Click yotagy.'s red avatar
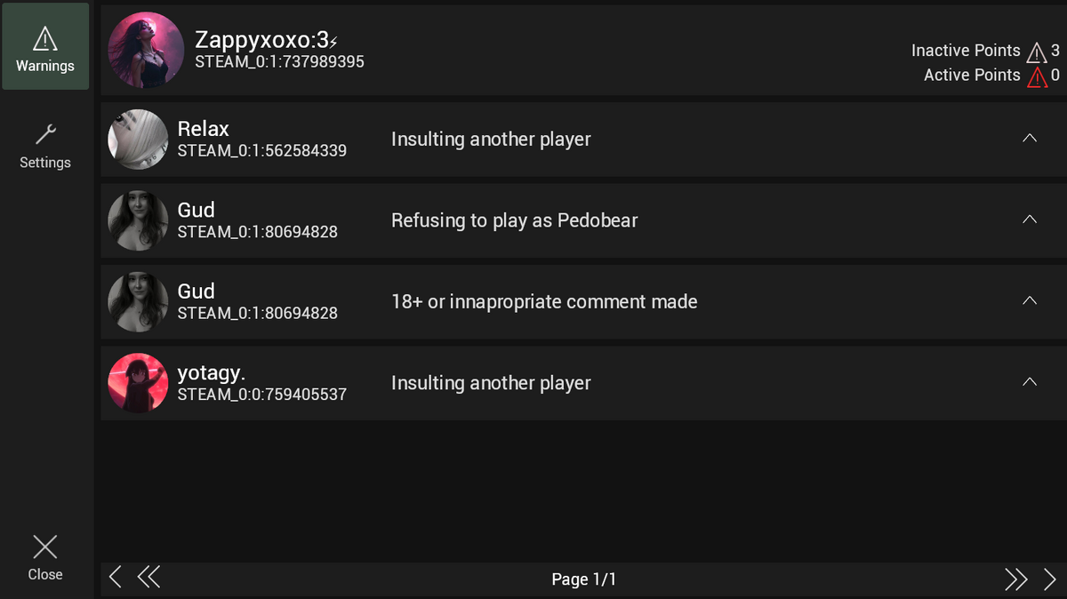 (138, 383)
